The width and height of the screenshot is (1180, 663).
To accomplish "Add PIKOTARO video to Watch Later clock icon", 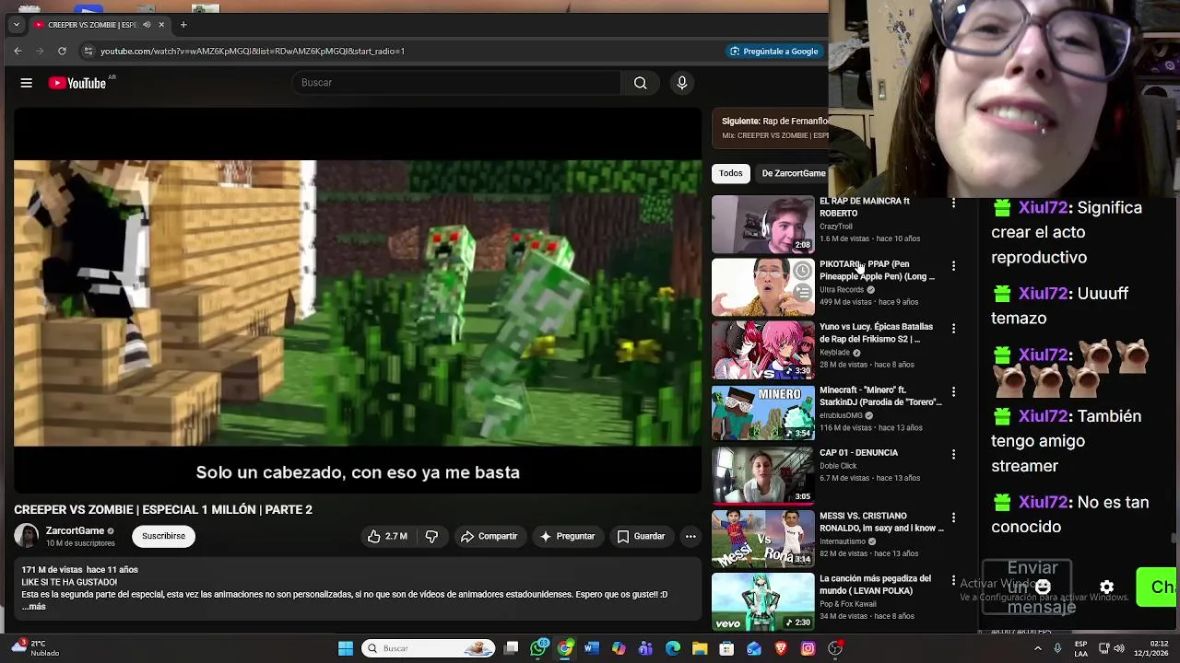I will coord(803,272).
